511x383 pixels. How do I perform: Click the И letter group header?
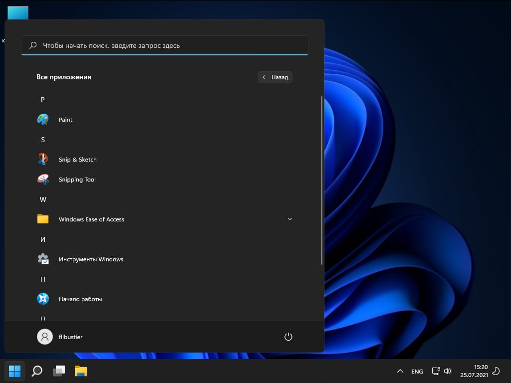click(x=43, y=239)
